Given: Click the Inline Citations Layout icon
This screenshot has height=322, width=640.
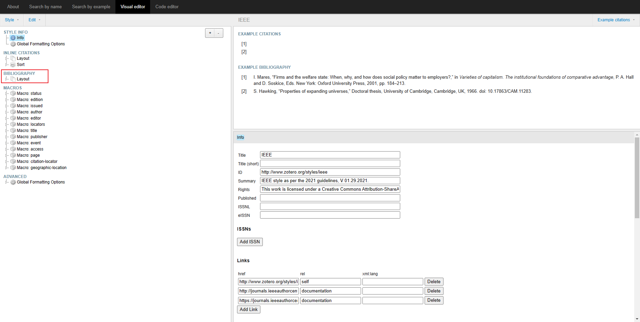Looking at the screenshot, I should [x=13, y=58].
